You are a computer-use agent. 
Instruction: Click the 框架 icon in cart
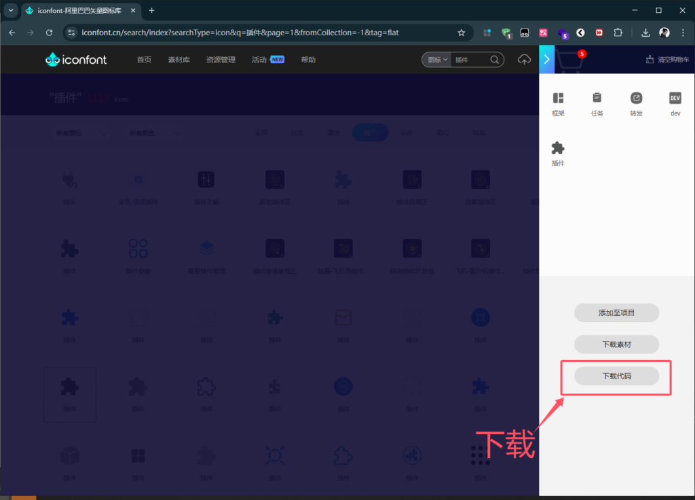click(x=558, y=99)
